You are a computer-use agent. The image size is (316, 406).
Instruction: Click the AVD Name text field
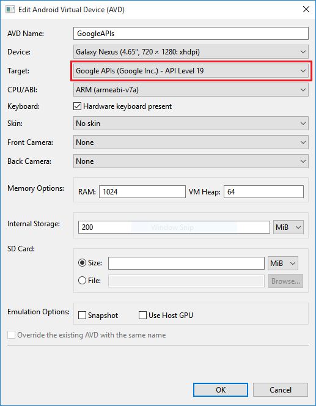(191, 34)
